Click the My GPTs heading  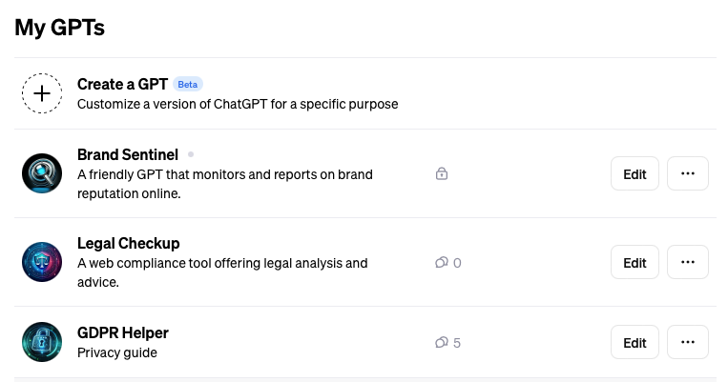[x=59, y=28]
